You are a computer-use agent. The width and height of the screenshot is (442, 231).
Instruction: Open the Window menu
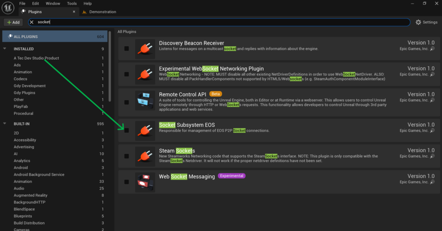(53, 3)
